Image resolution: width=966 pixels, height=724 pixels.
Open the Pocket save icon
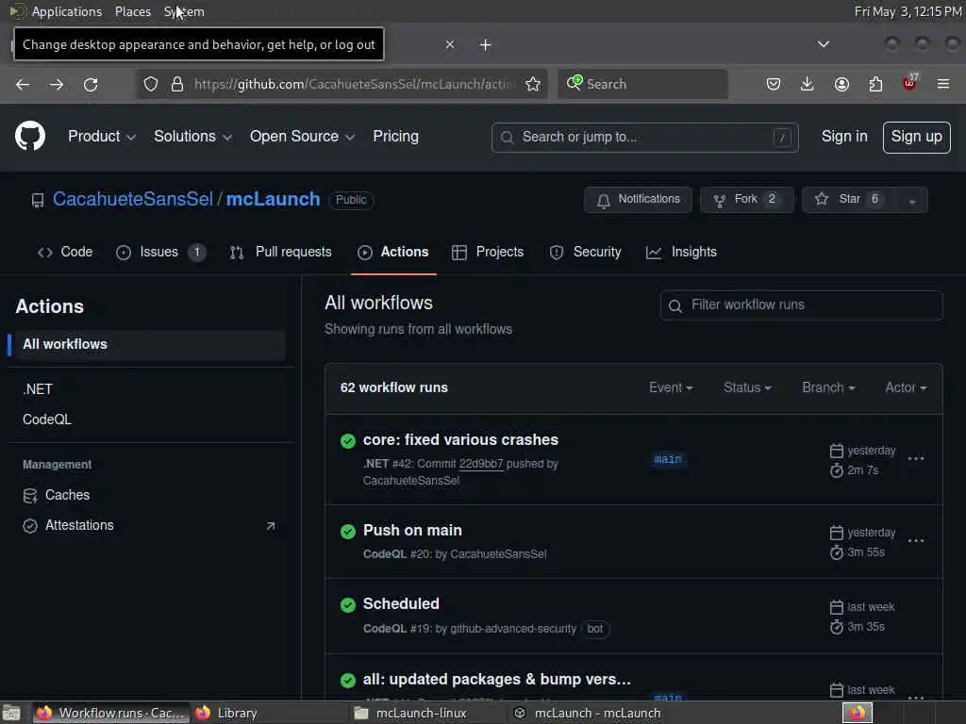coord(774,84)
